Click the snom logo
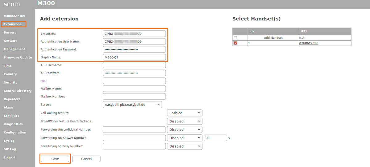The height and width of the screenshot is (167, 370). pos(12,4)
